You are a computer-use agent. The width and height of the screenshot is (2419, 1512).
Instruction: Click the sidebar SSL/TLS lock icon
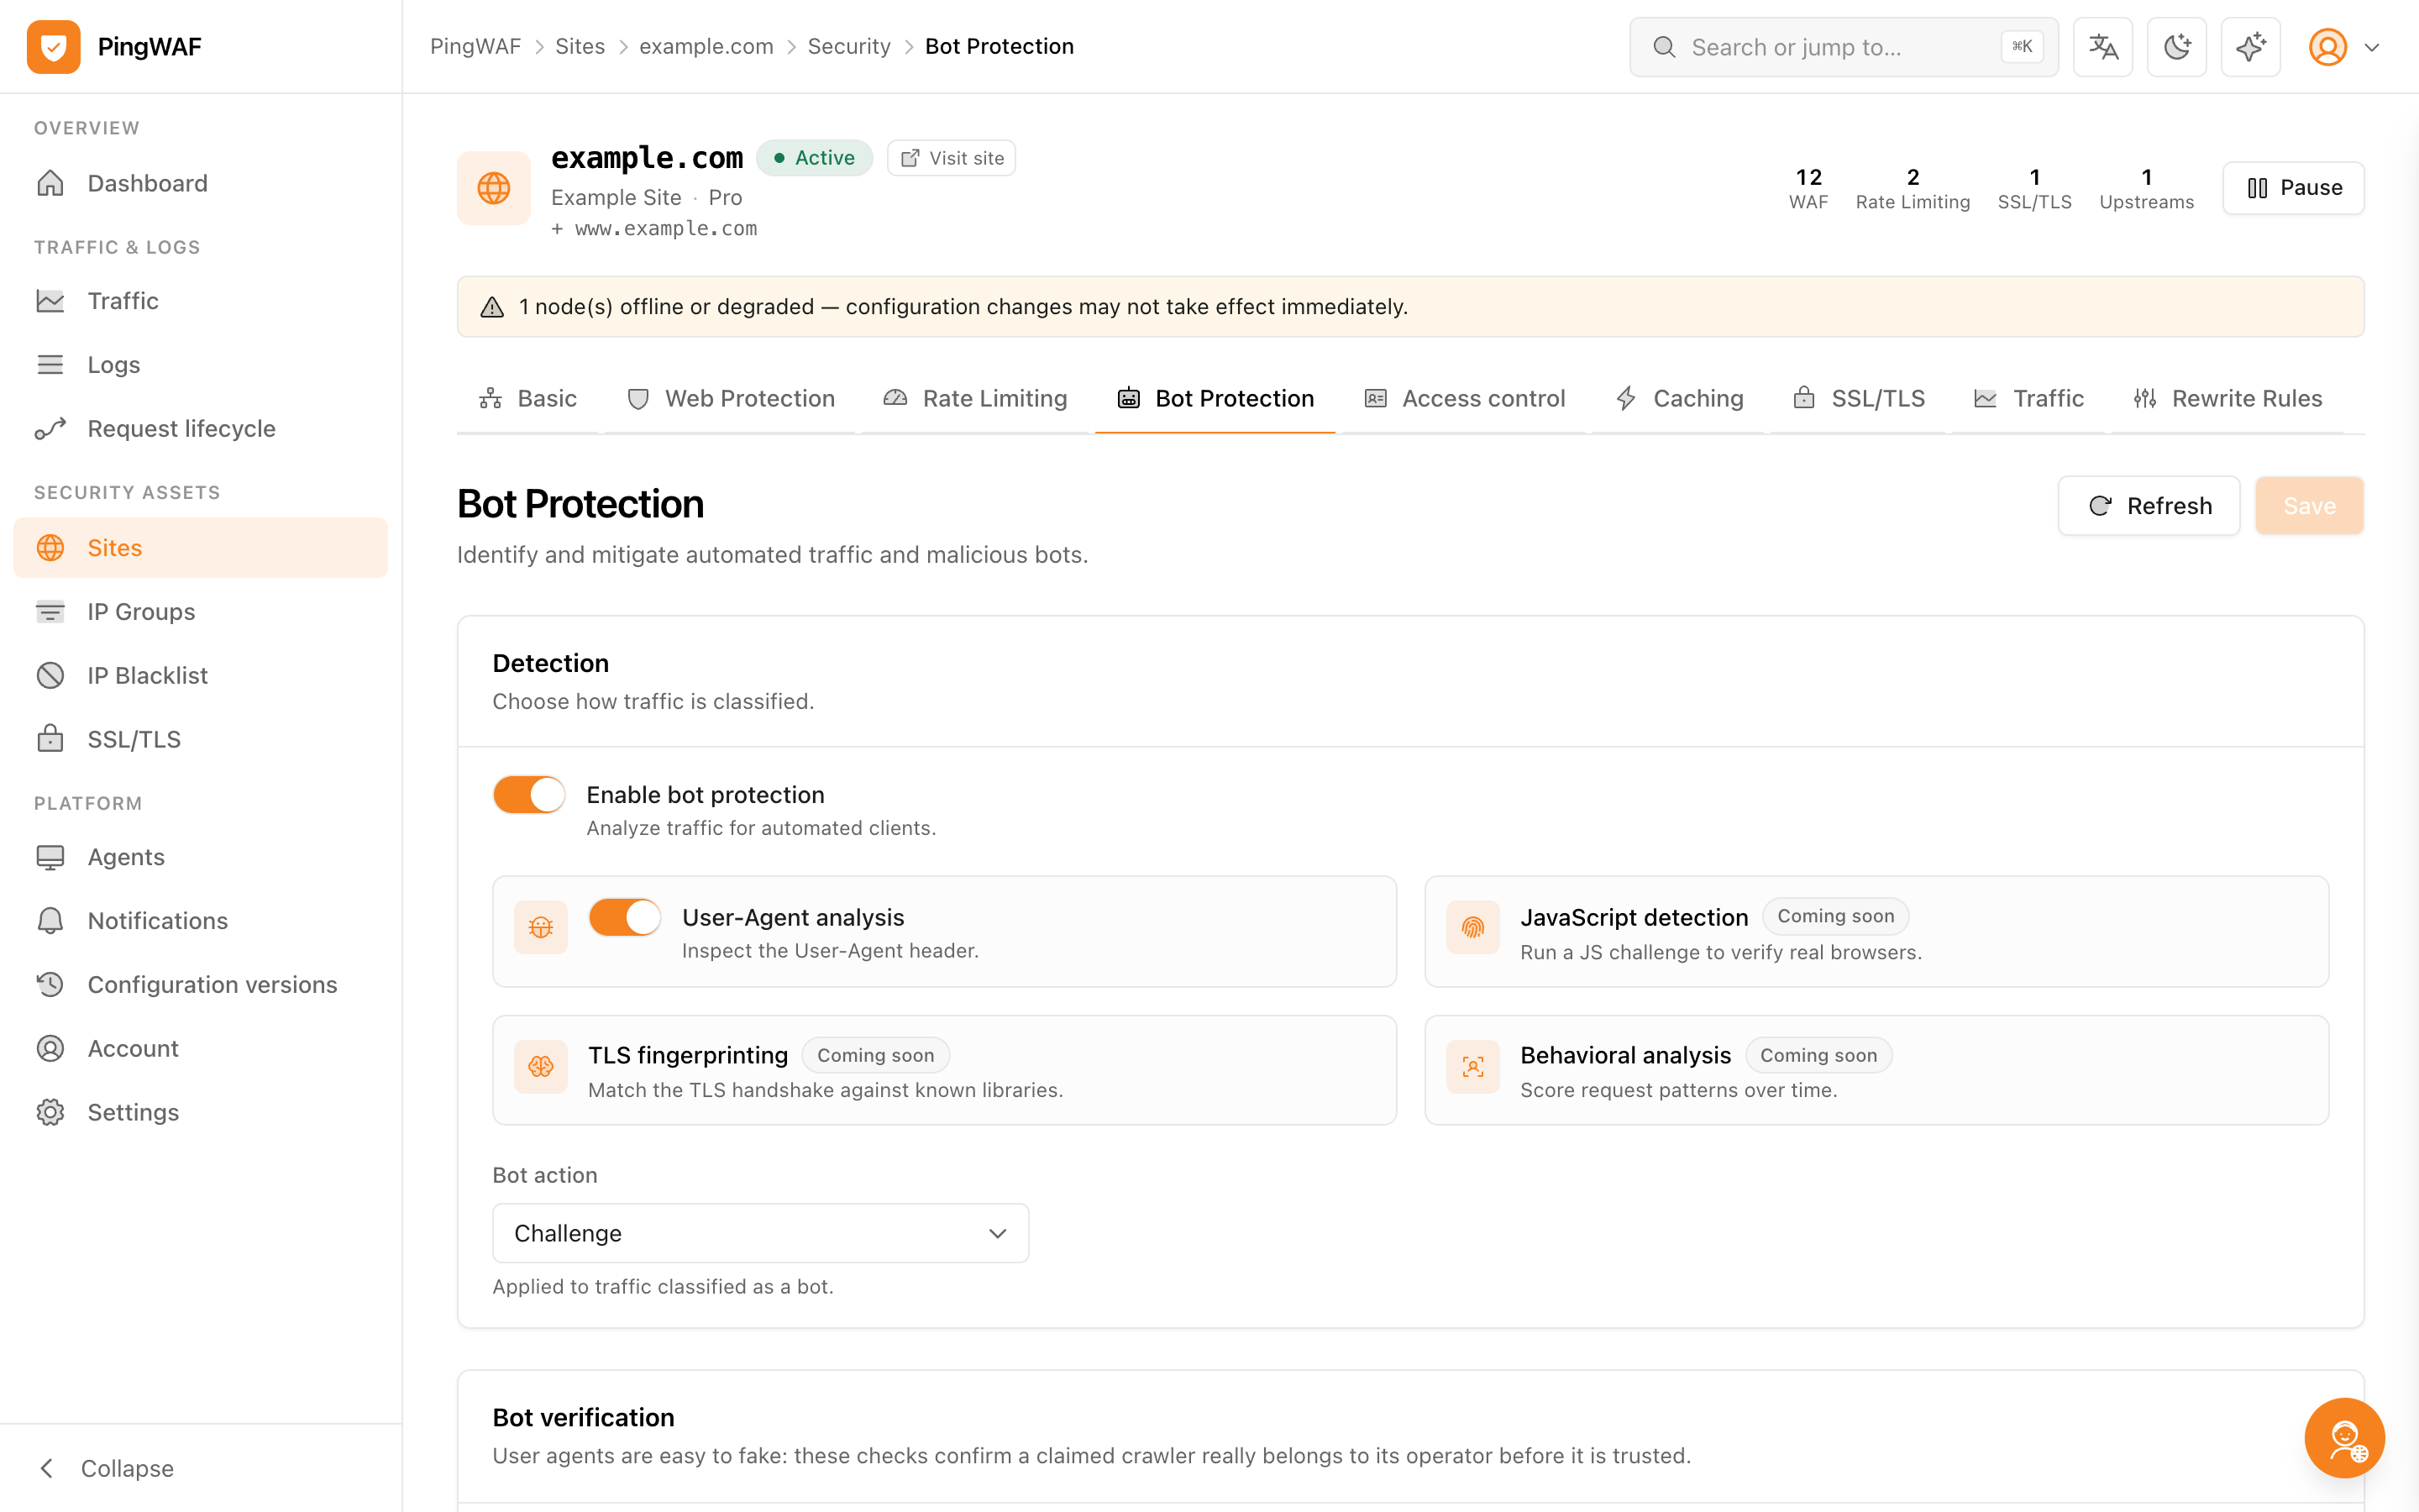50,739
